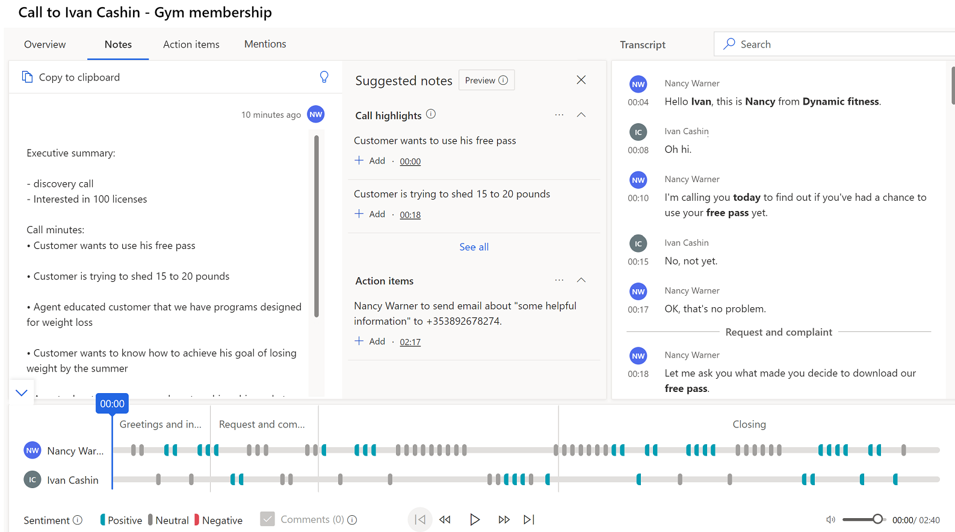
Task: Click the 'Request and complaint' section divider label
Action: (779, 332)
